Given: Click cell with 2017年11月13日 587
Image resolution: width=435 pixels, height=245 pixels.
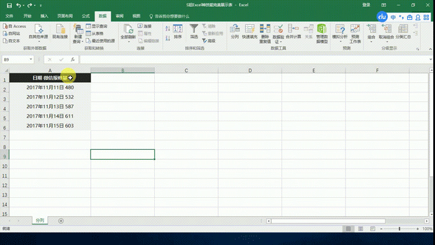Looking at the screenshot, I should pos(50,106).
